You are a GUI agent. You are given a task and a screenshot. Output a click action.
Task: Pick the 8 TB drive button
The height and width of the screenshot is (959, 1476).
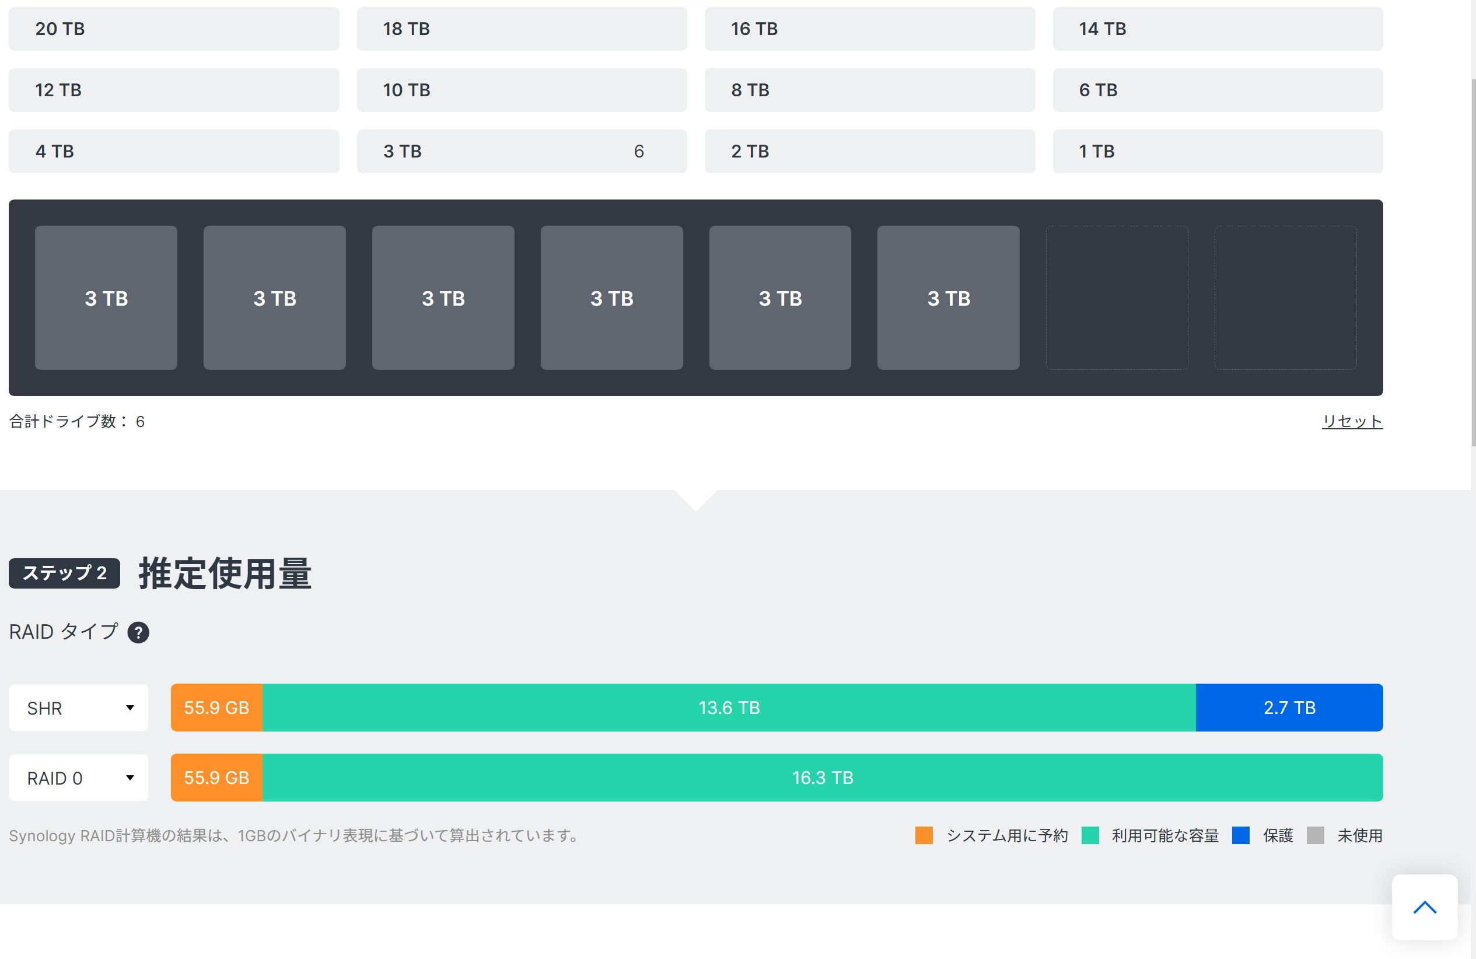(x=869, y=90)
